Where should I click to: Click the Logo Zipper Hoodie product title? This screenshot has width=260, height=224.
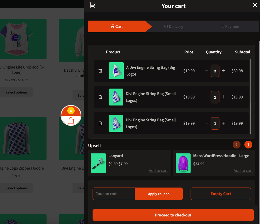pyautogui.click(x=22, y=168)
